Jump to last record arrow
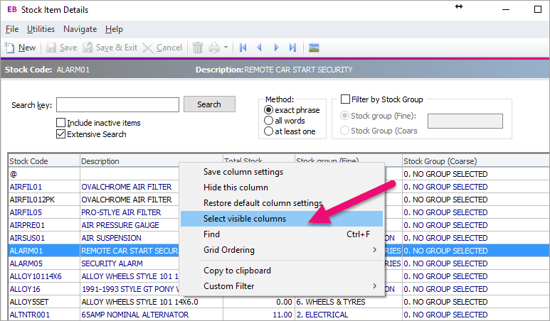Screen dimensions: 550x321 click(x=292, y=48)
